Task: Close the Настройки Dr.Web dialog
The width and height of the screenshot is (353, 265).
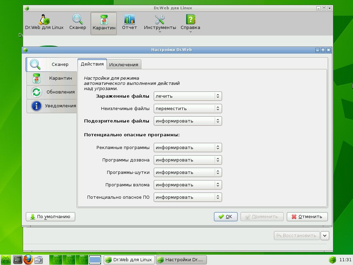Action: coord(329,50)
